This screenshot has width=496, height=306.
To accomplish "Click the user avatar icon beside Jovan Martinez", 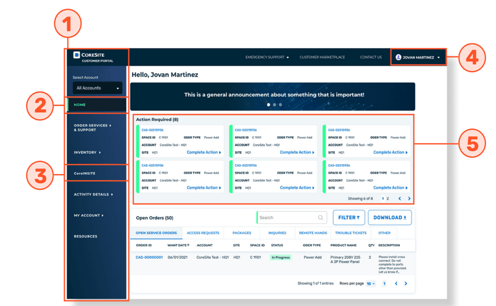I will point(399,57).
